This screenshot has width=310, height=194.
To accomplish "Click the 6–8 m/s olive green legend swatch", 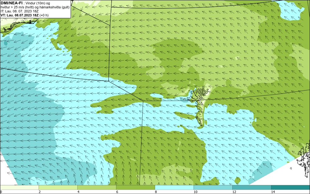I will pos(136,187).
